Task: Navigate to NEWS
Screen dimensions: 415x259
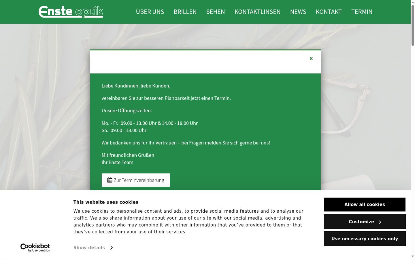Action: [x=298, y=12]
